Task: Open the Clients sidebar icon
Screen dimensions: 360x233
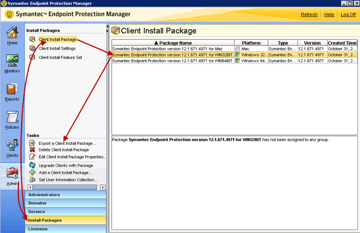Action: pyautogui.click(x=12, y=146)
